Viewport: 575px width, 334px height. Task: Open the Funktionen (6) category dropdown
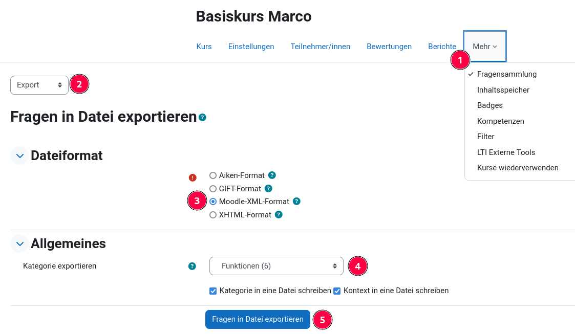pos(276,266)
